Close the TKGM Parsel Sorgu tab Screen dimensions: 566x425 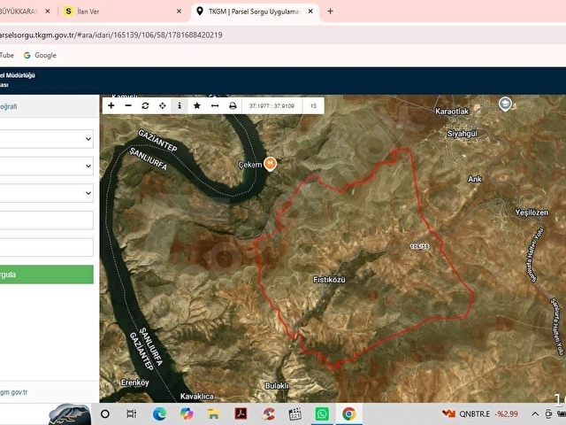coord(310,12)
